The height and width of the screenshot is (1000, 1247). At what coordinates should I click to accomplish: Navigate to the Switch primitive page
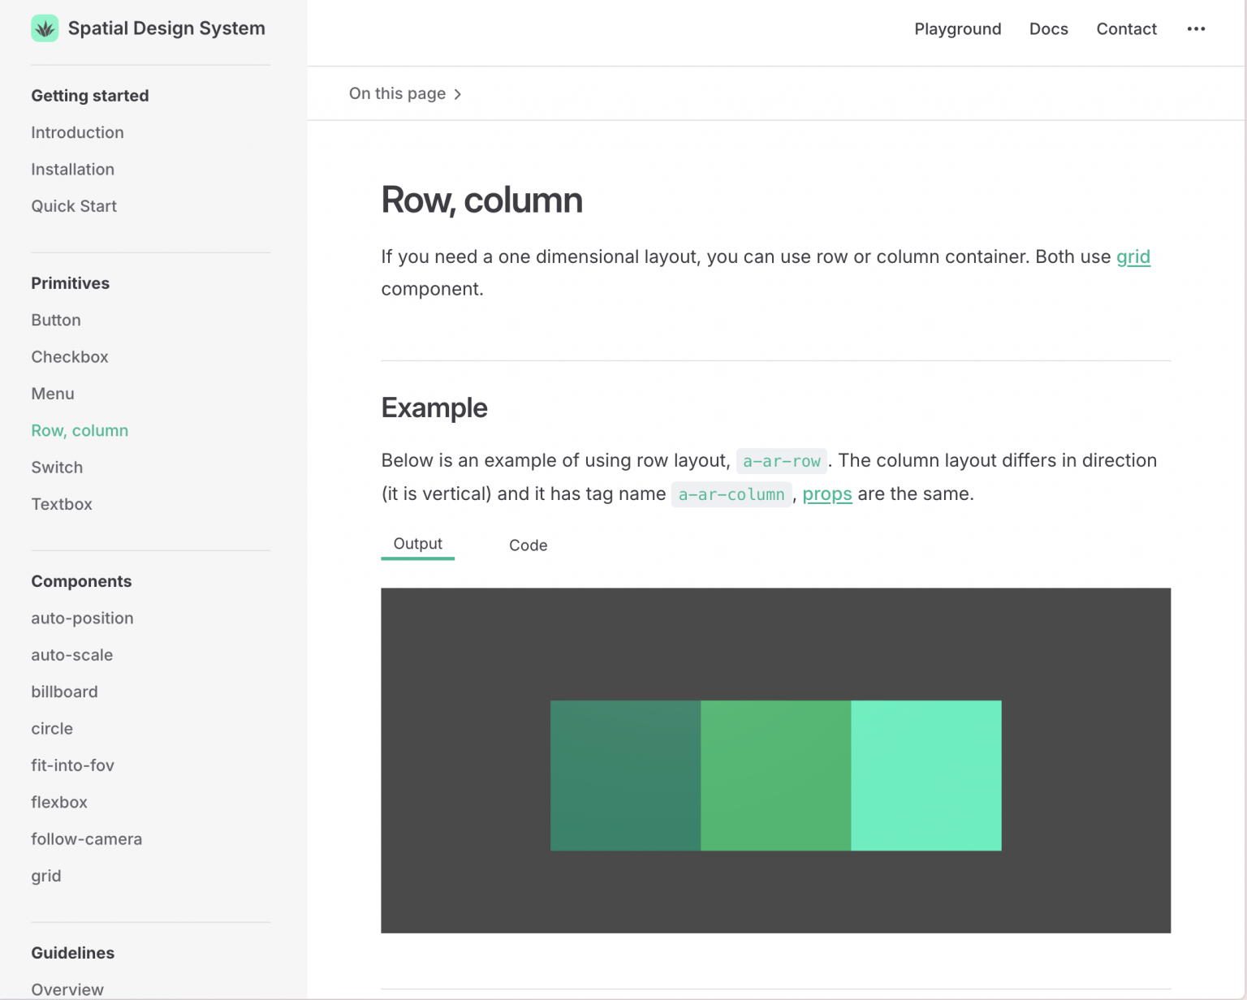point(57,468)
